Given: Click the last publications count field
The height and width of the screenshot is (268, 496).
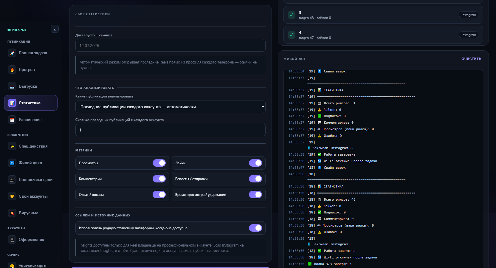Looking at the screenshot, I should 170,130.
